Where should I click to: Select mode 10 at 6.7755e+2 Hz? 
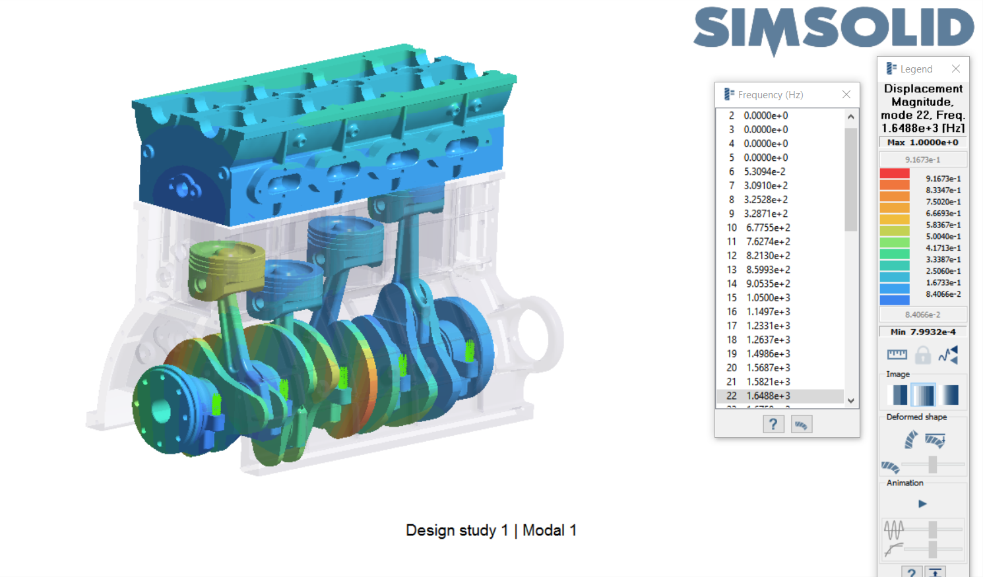[x=780, y=228]
